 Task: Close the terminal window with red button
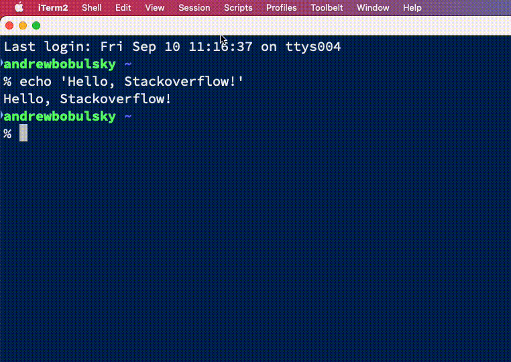(x=9, y=25)
